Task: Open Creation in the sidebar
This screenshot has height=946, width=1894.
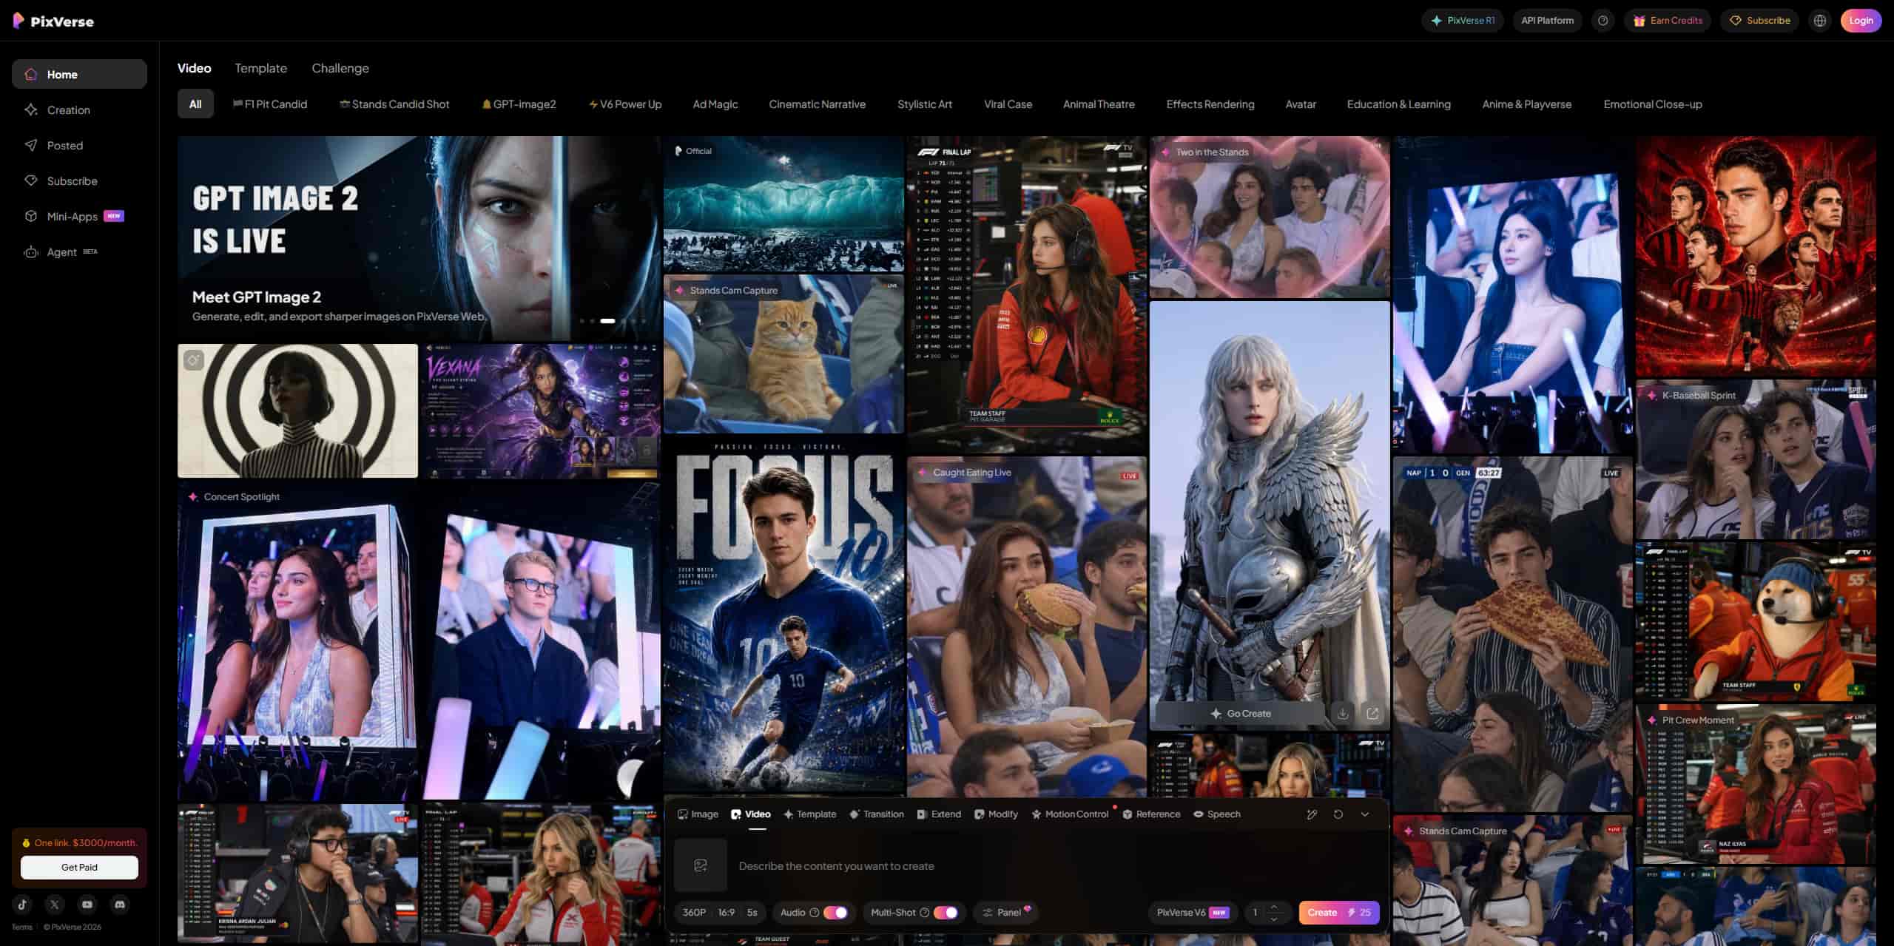Action: click(79, 109)
